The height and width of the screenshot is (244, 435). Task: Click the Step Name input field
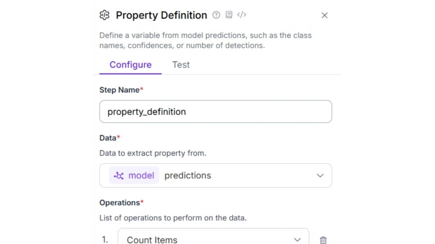215,112
